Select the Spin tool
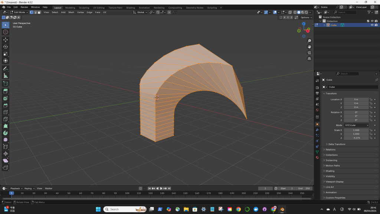This screenshot has height=214, width=380. point(6,133)
